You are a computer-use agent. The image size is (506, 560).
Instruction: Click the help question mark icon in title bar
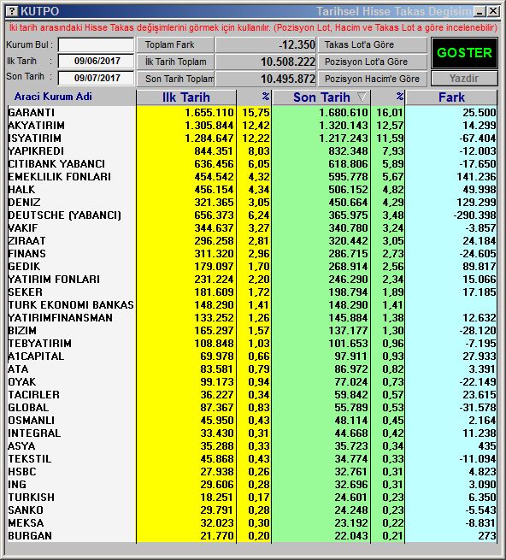pyautogui.click(x=12, y=11)
